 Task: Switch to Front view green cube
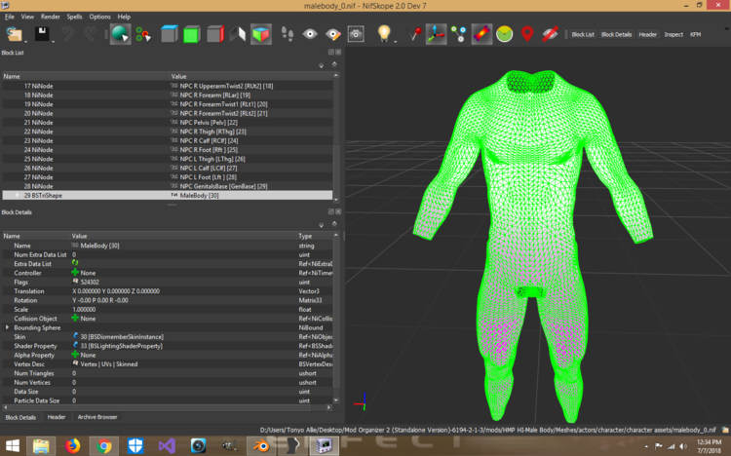[192, 34]
